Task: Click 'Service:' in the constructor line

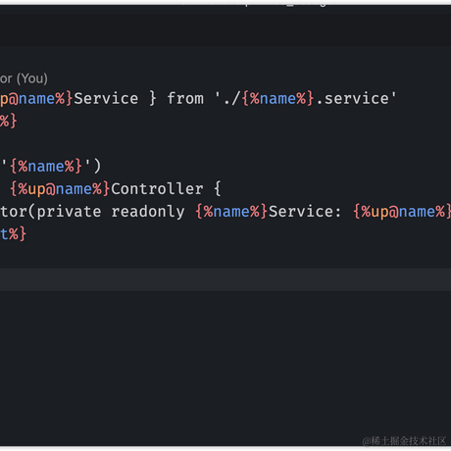Action: pyautogui.click(x=305, y=212)
